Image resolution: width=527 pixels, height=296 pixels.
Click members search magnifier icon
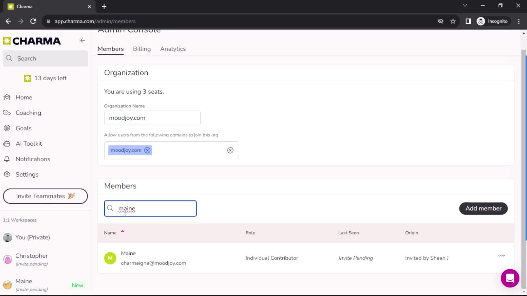110,208
